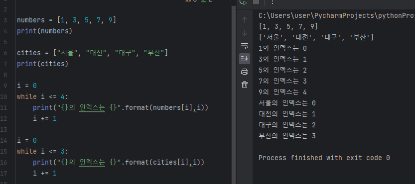Click output line '3의 인덱스는 1'
Screen dimensions: 415x184
coord(282,59)
